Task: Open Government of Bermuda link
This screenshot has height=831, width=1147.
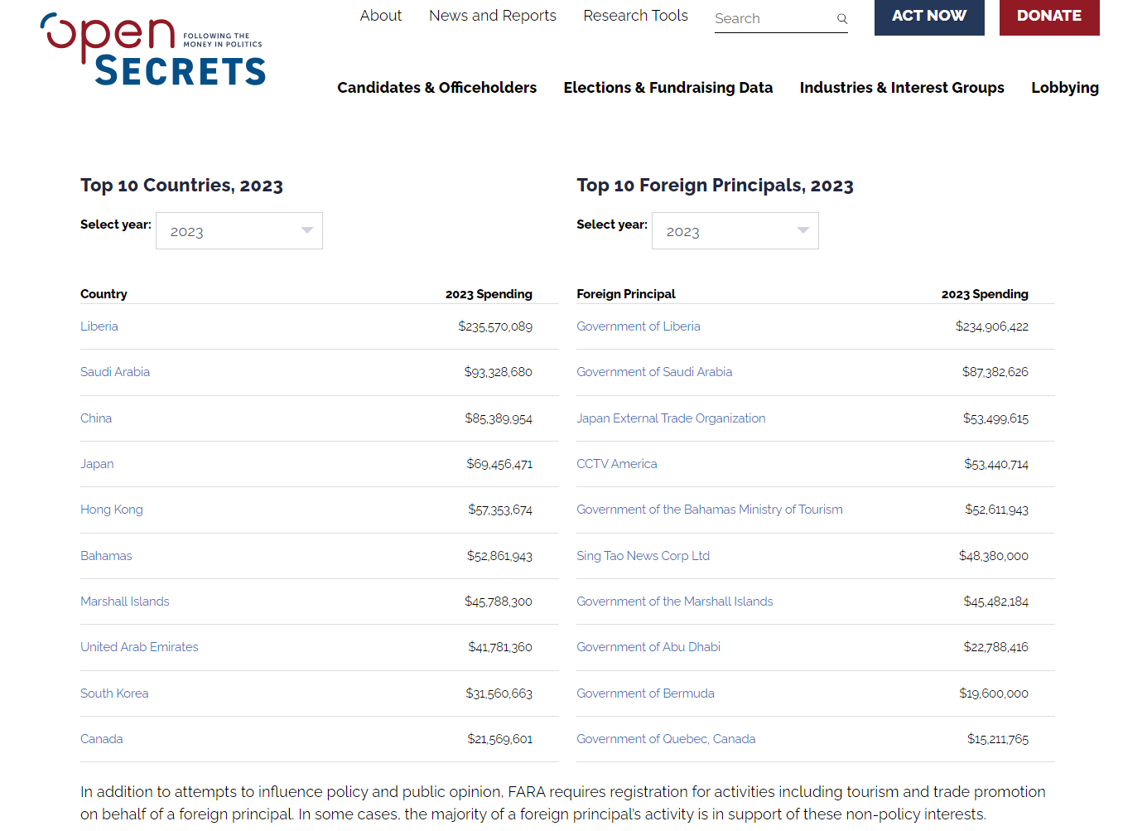Action: (645, 693)
